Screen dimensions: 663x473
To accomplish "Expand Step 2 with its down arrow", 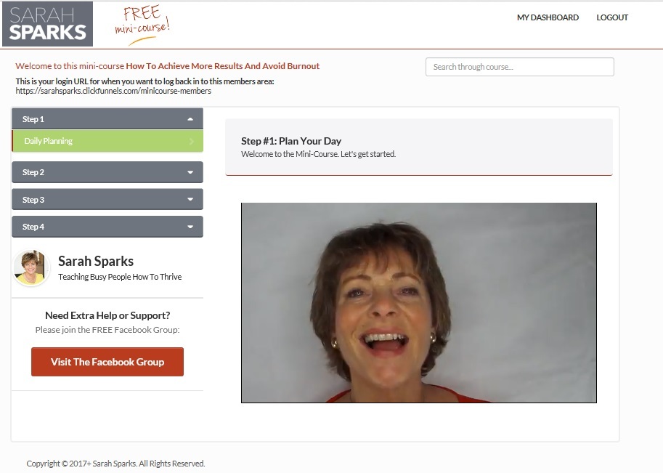I will click(x=190, y=172).
